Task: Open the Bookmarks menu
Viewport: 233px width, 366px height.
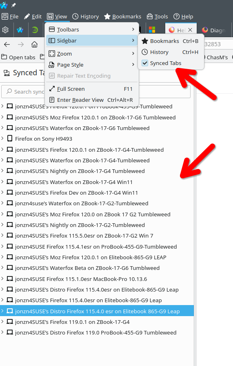Action: (122, 17)
